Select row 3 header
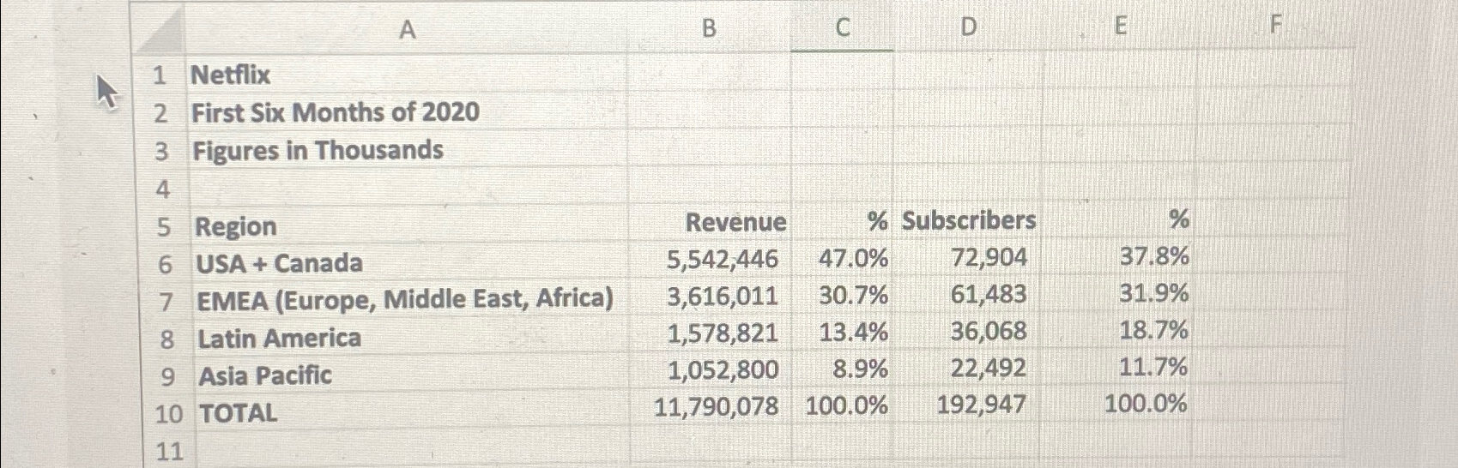This screenshot has height=468, width=1458. click(x=161, y=152)
